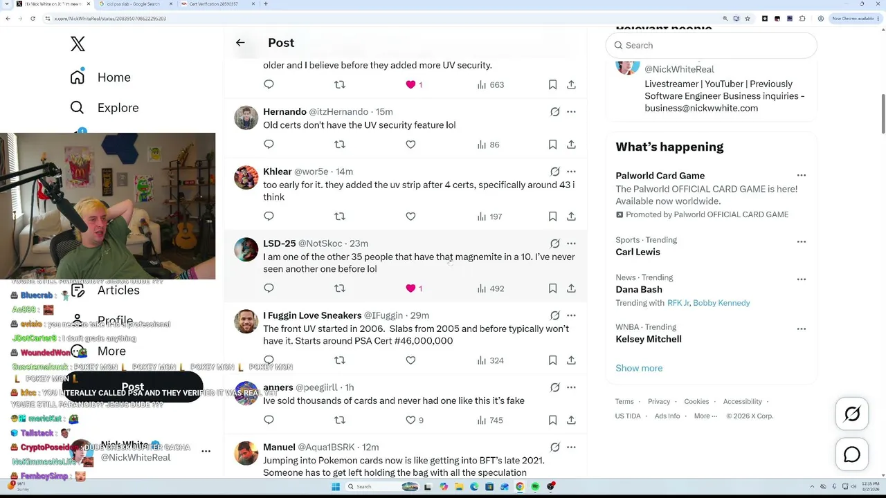This screenshot has height=498, width=886.
Task: Open more options on anners' post
Action: coord(571,387)
